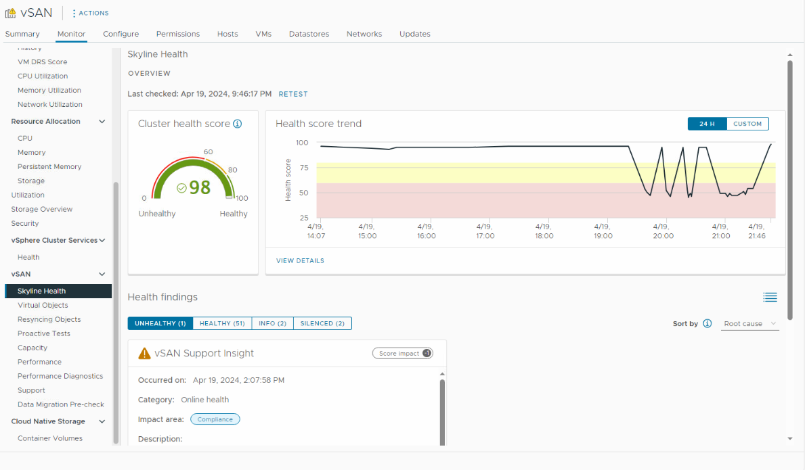Open the Actions menu dots icon

point(74,14)
